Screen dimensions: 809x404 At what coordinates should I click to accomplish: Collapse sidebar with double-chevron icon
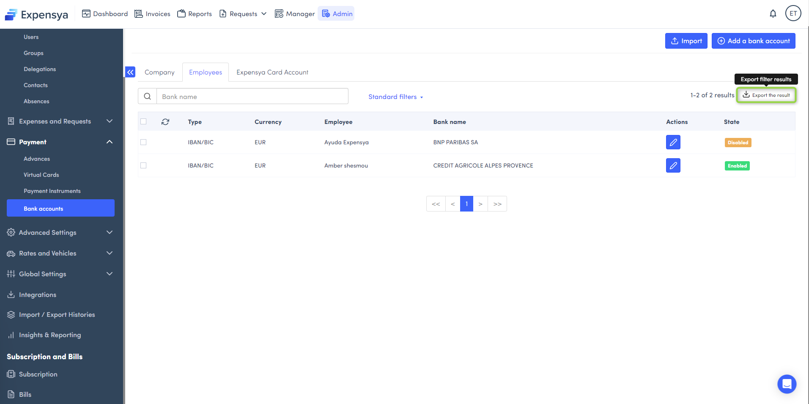(x=130, y=72)
